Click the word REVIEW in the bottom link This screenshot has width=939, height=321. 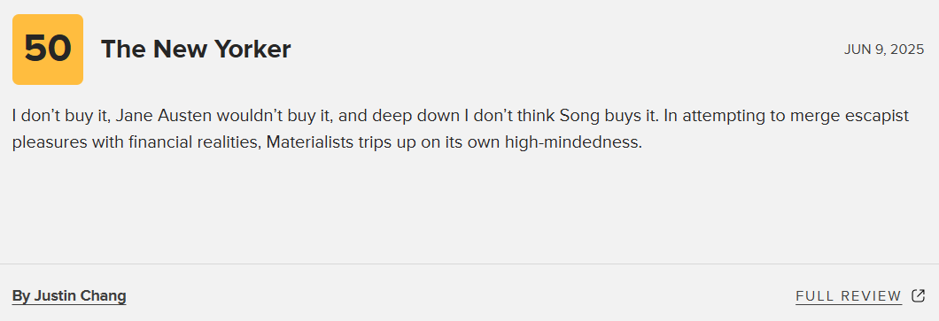(x=872, y=296)
